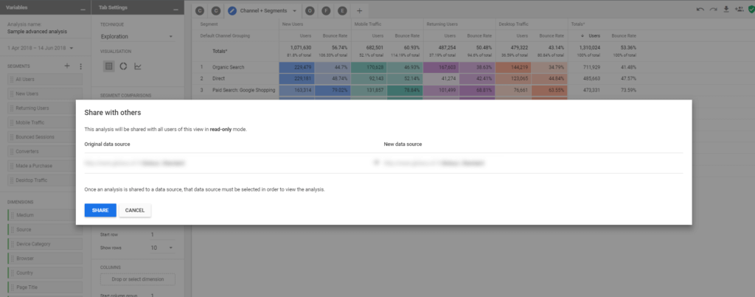Image resolution: width=755 pixels, height=297 pixels.
Task: Click the green shield status icon
Action: click(751, 10)
